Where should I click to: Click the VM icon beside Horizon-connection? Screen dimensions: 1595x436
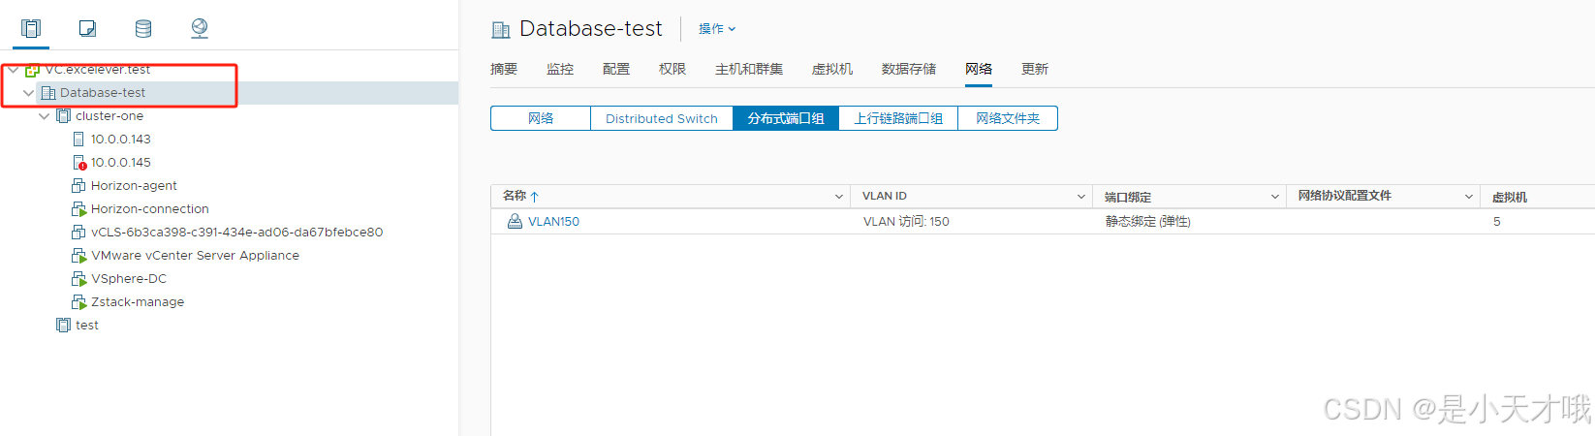click(x=79, y=209)
